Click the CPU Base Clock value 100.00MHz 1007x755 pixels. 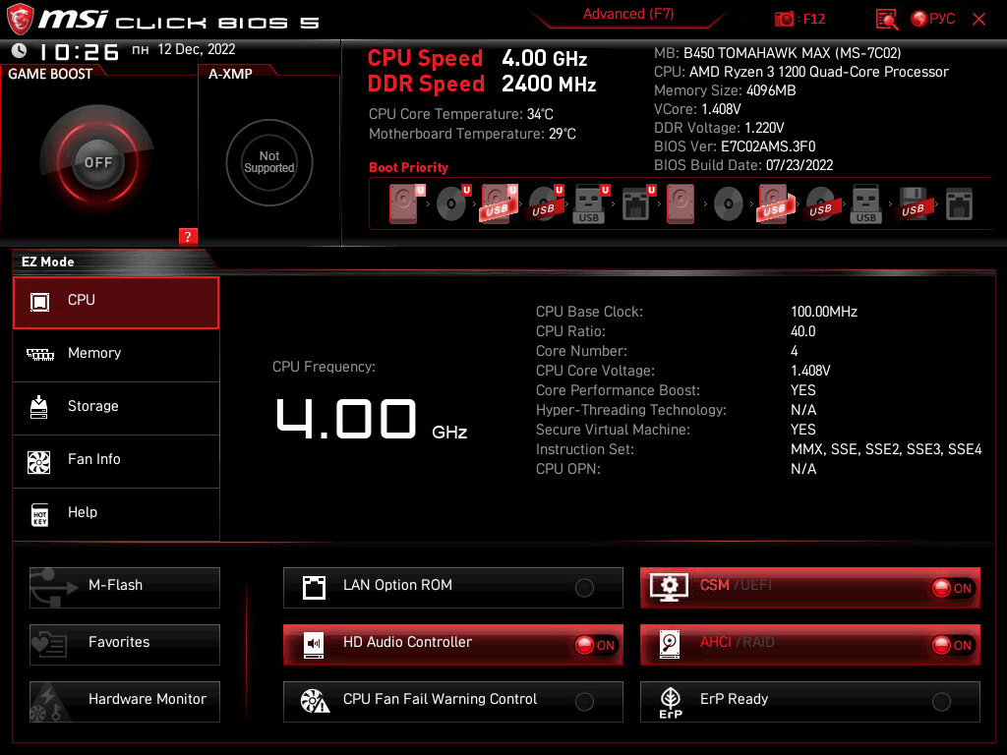pos(824,312)
